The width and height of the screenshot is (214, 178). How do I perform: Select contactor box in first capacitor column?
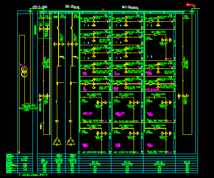point(57,121)
